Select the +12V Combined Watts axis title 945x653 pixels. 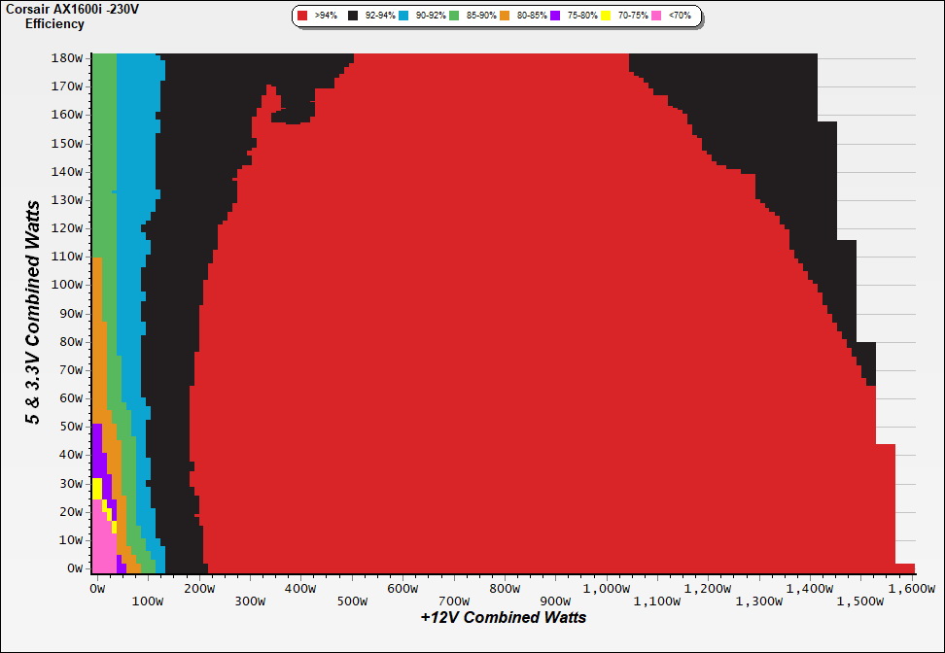[x=504, y=617]
